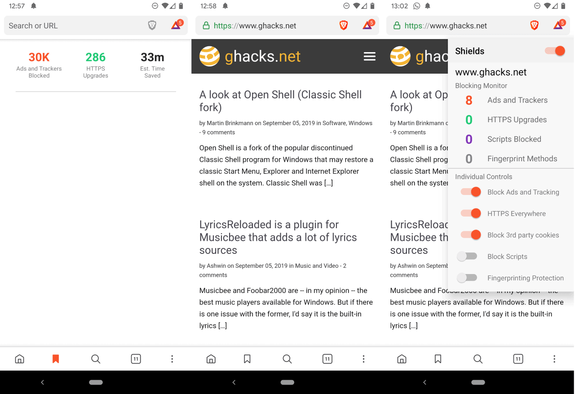Tap Search icon in left screenshot bottom bar
The height and width of the screenshot is (394, 575).
click(x=96, y=359)
